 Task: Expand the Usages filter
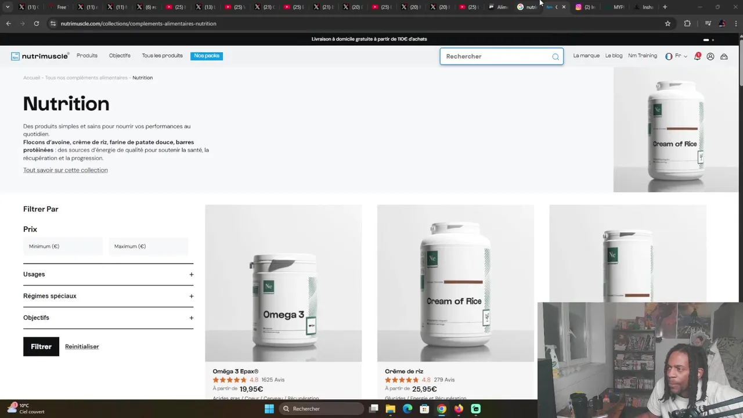108,275
